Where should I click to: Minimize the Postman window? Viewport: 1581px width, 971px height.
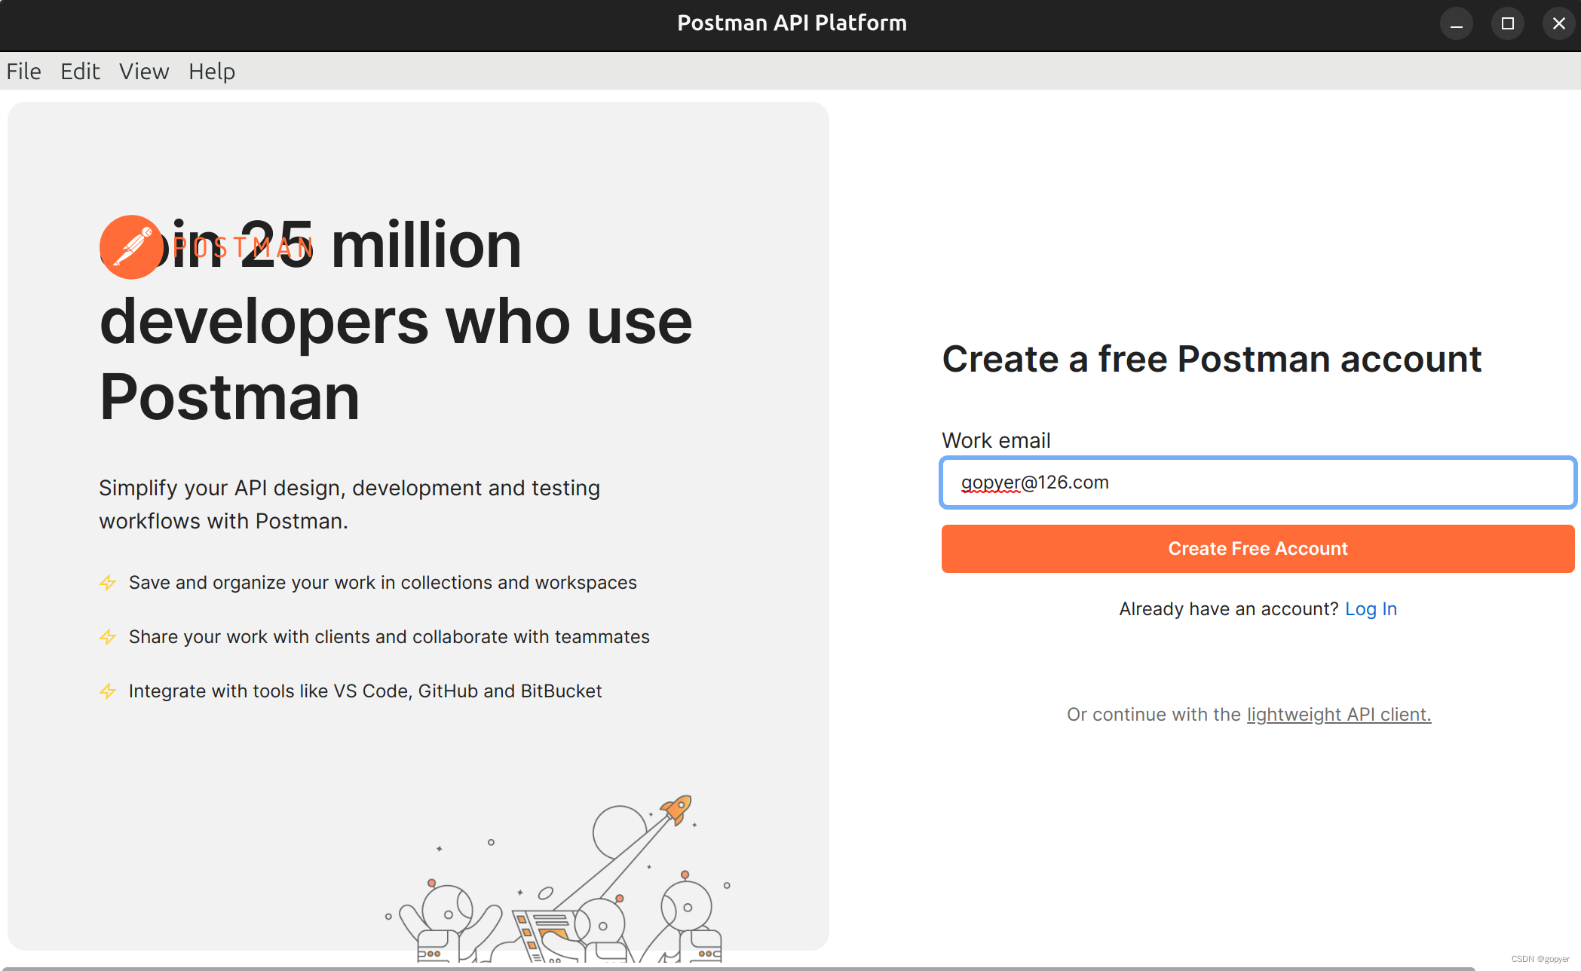1456,24
